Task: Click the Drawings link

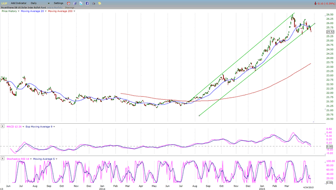Action: click(69, 7)
